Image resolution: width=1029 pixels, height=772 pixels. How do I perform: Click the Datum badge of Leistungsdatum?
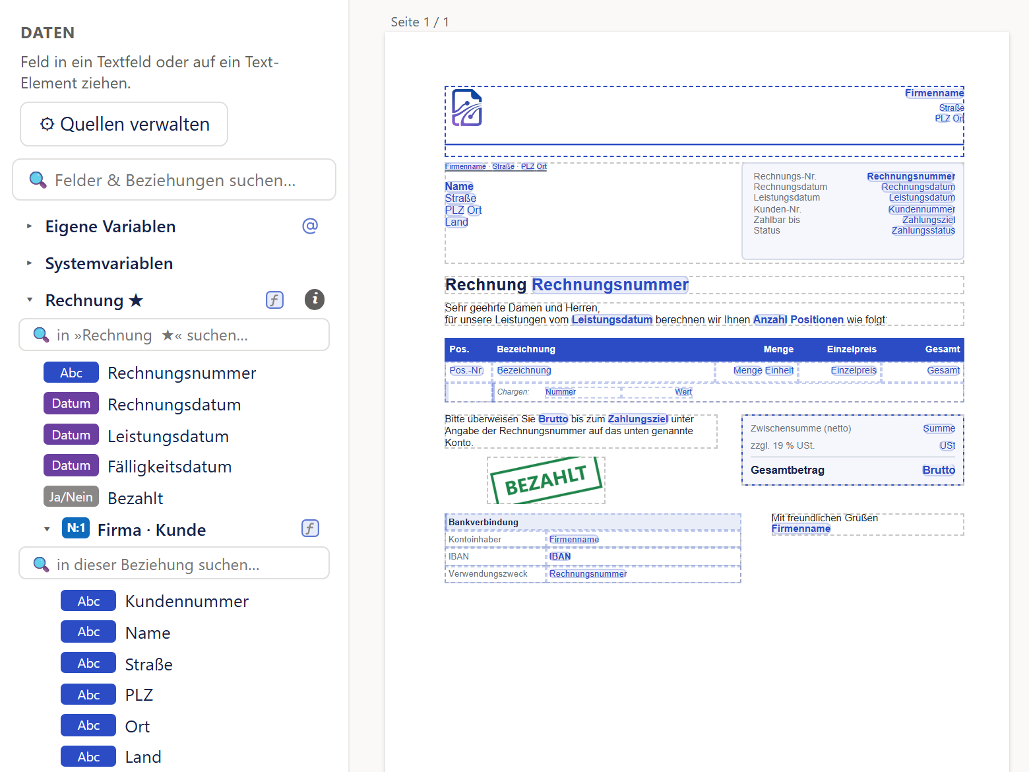point(71,435)
